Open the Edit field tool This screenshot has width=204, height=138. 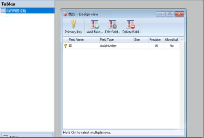112,24
